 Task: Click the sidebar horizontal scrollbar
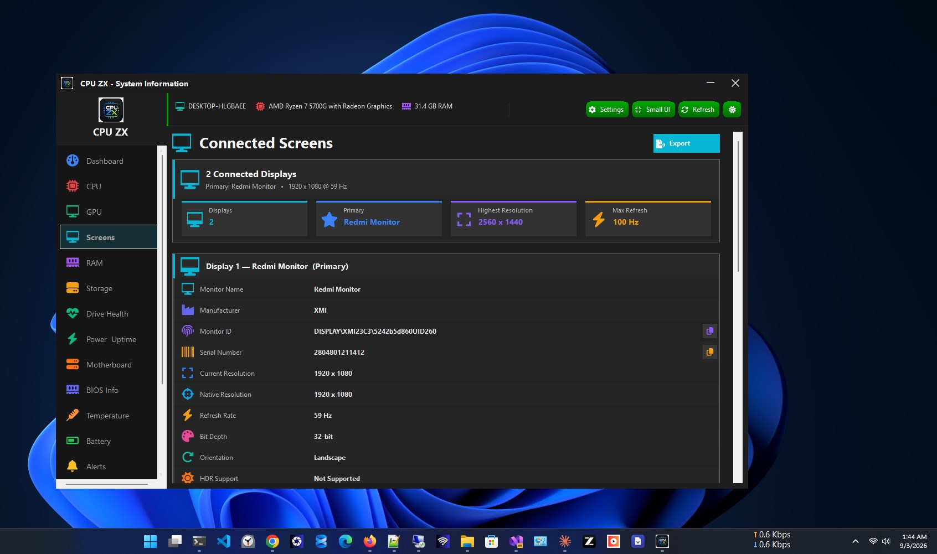pos(107,484)
